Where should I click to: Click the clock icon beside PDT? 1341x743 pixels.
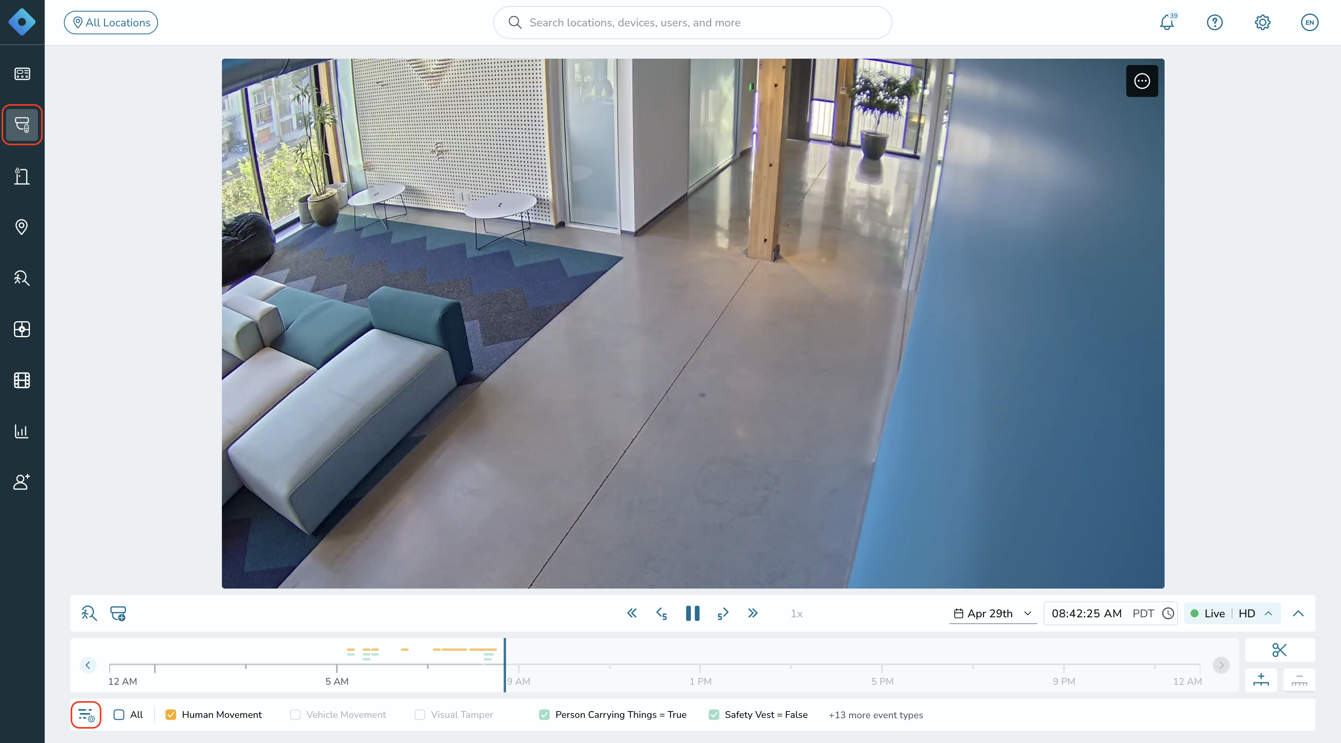point(1169,613)
